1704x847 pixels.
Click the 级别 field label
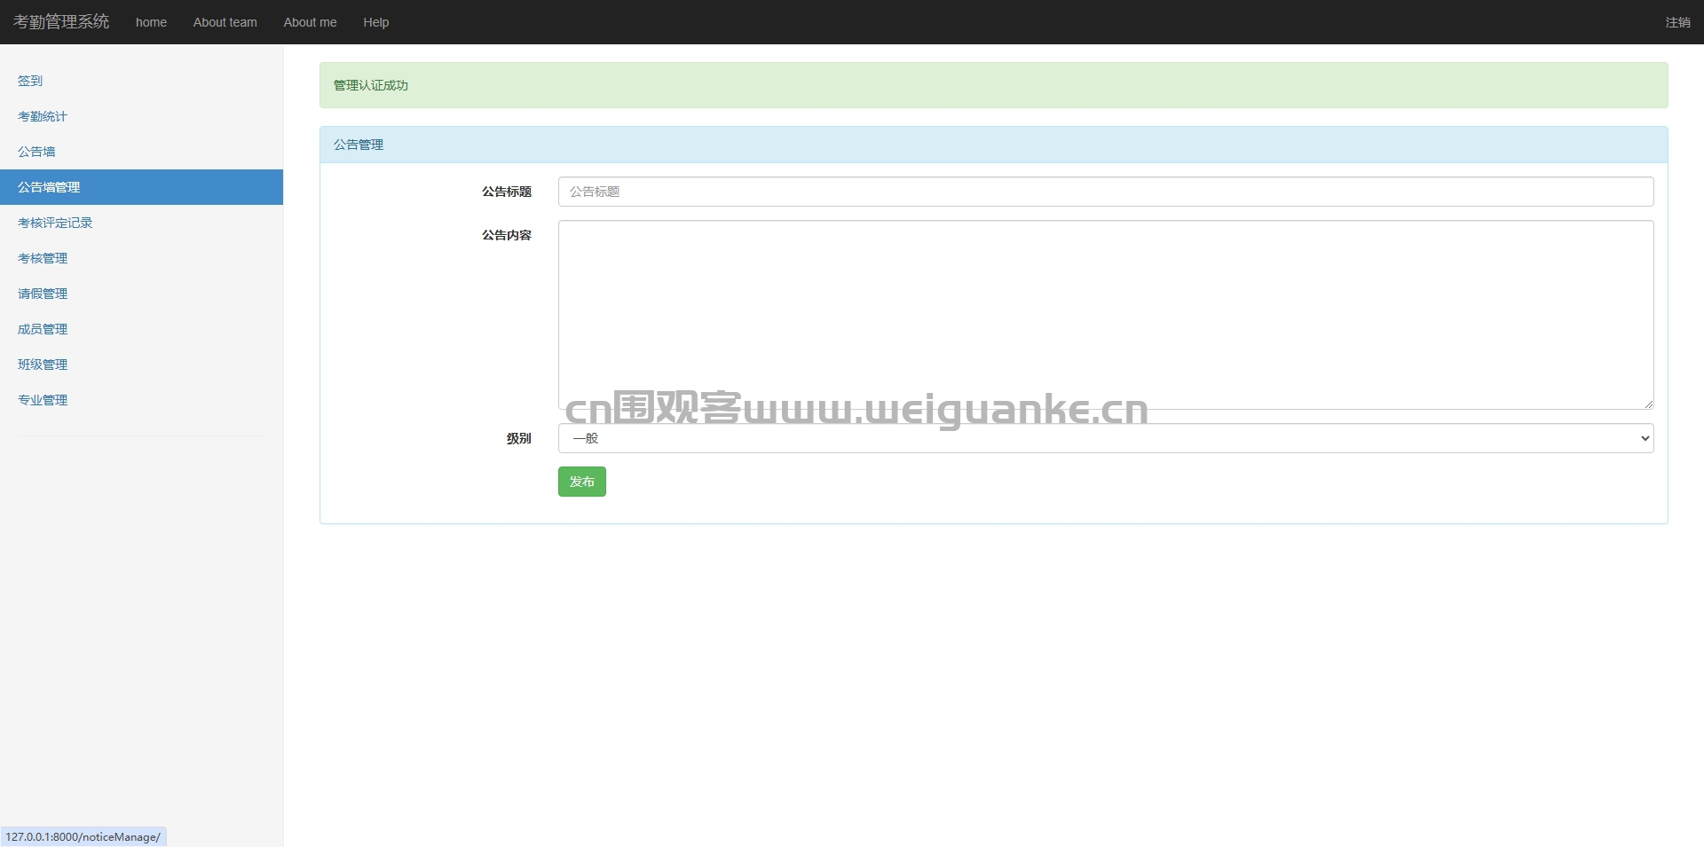pyautogui.click(x=519, y=438)
